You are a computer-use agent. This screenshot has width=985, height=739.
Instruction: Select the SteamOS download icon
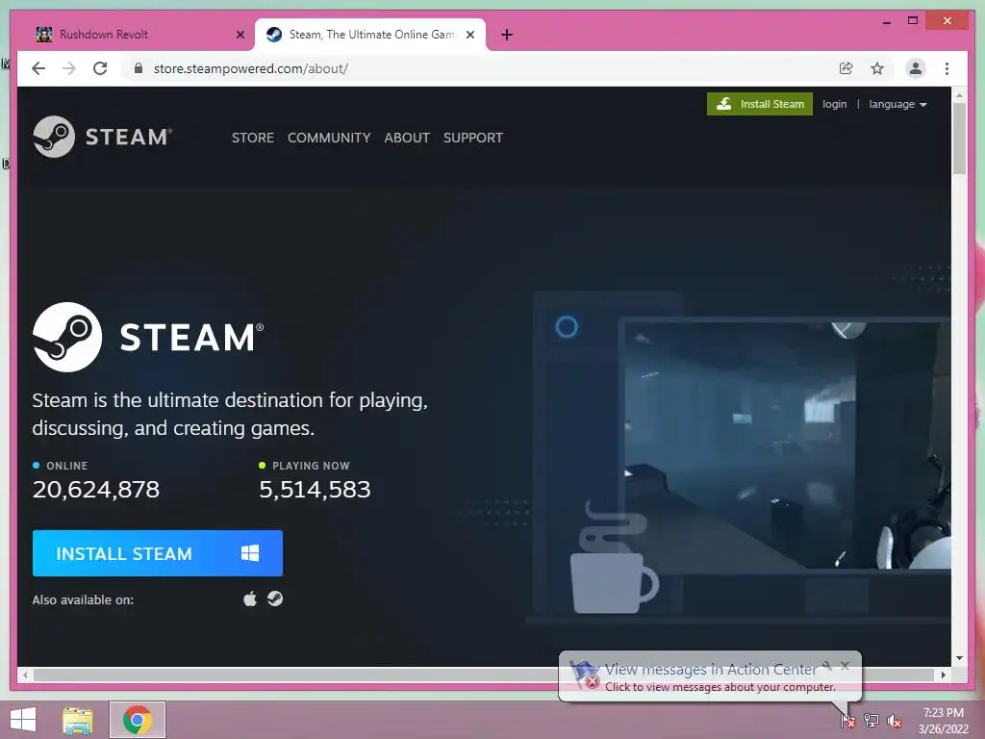click(x=275, y=599)
